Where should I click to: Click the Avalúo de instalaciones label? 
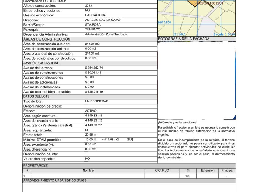pos(42,87)
